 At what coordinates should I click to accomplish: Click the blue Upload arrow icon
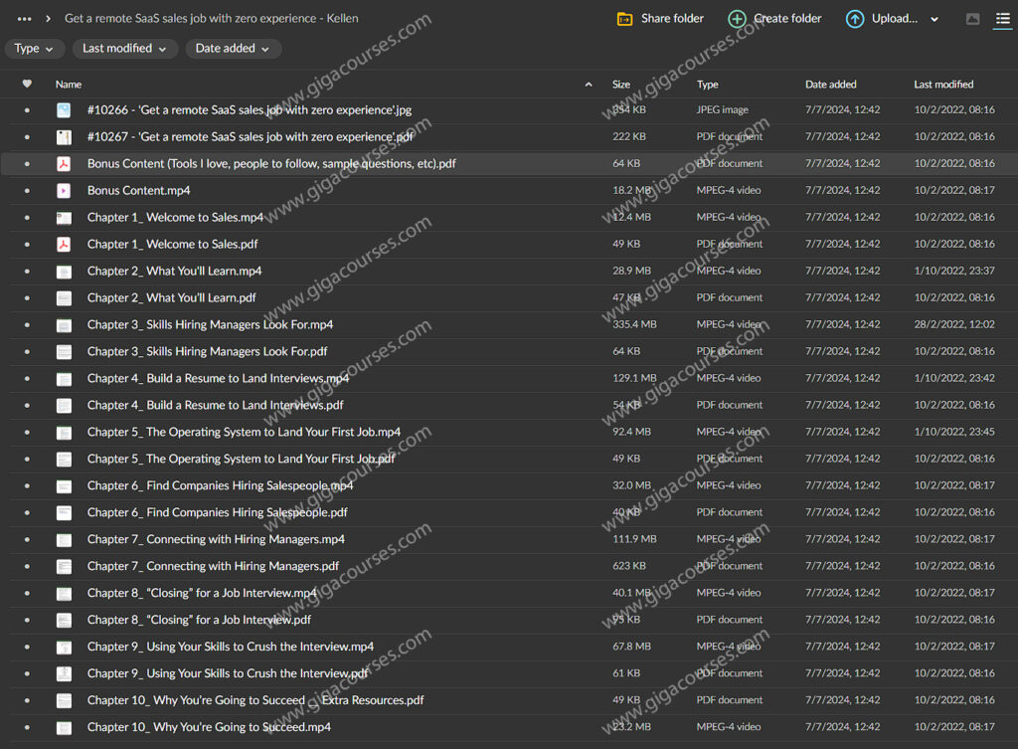coord(854,19)
